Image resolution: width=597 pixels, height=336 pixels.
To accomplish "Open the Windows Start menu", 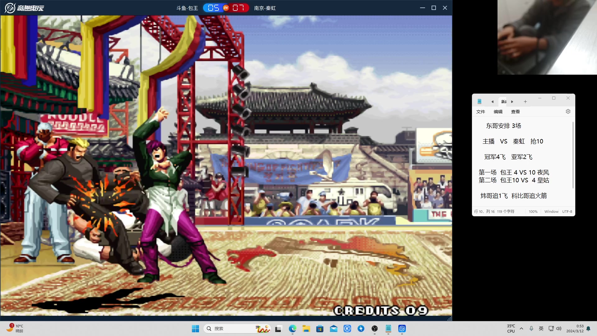I will click(x=195, y=329).
